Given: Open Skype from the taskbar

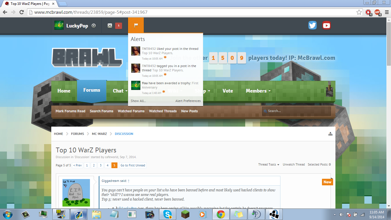Looking at the screenshot, I should click(168, 214).
